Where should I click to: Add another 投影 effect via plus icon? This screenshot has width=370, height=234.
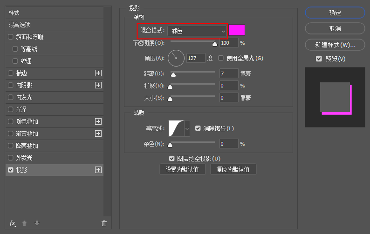98,170
